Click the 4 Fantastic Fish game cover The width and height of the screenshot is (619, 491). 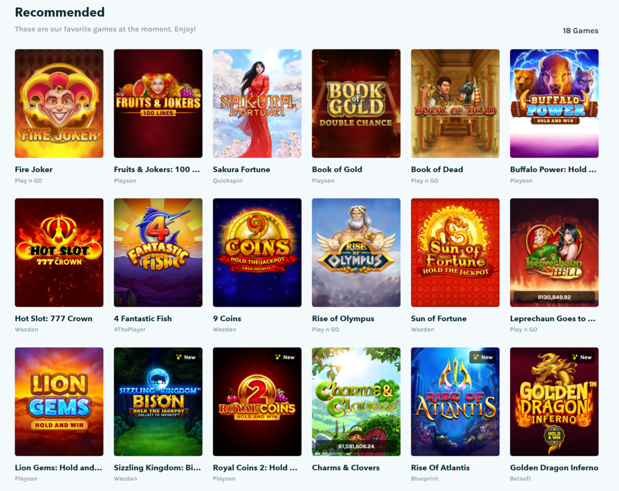pos(158,252)
